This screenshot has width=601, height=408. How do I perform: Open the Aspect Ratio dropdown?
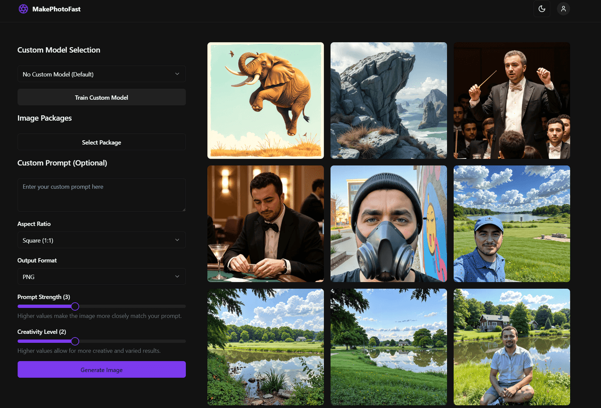[x=101, y=240]
